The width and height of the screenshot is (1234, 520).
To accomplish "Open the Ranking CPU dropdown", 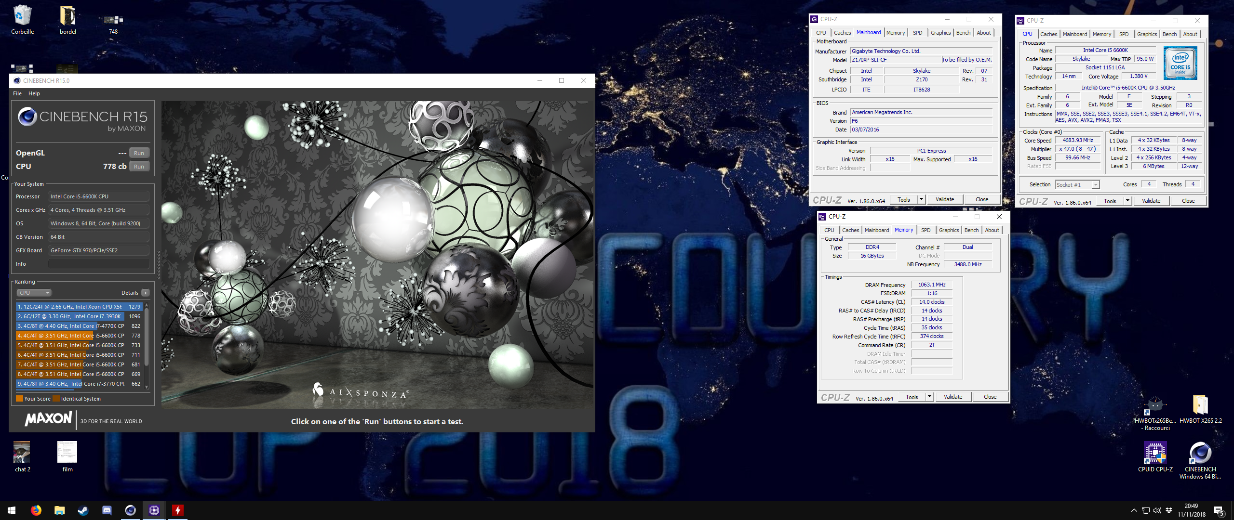I will coord(34,293).
